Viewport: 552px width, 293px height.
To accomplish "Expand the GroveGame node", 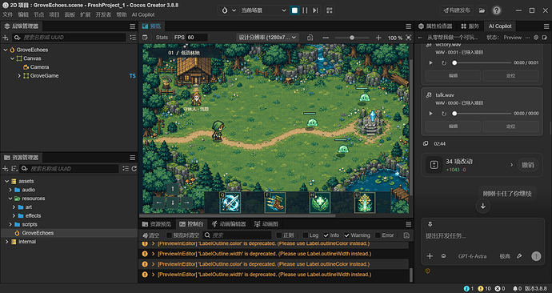I will (x=19, y=76).
